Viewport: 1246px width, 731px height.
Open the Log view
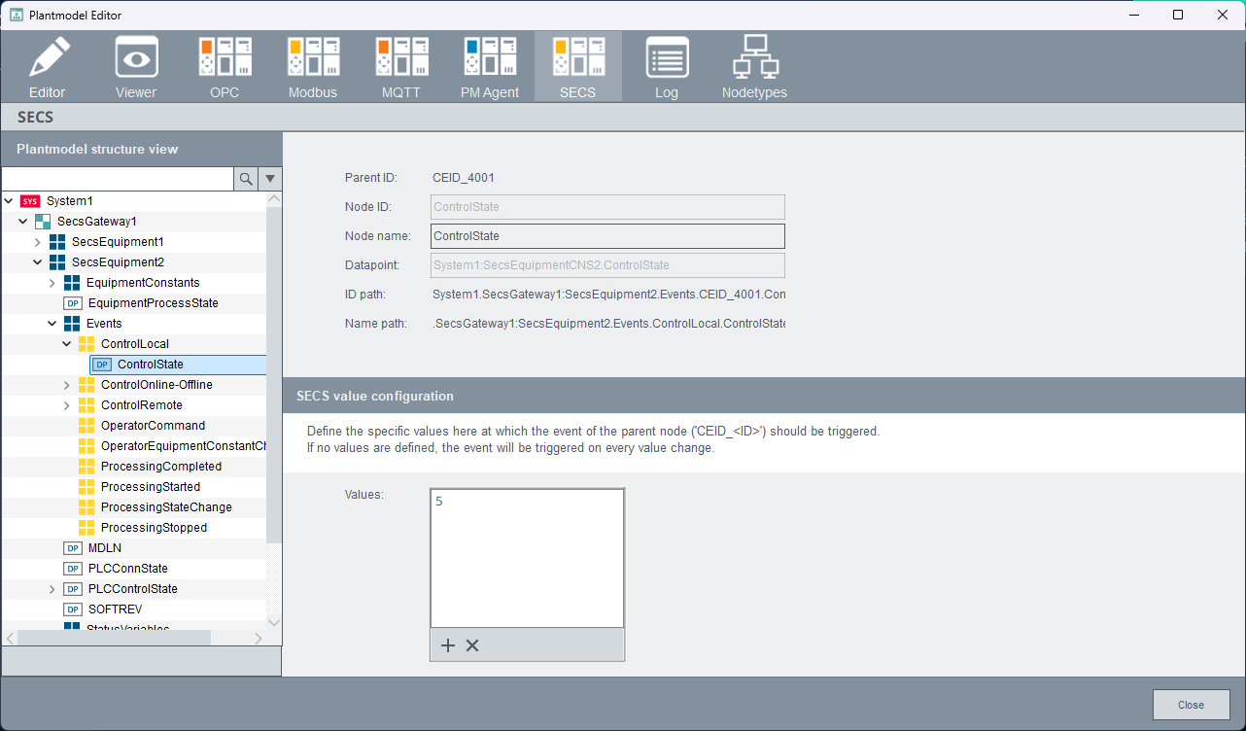pyautogui.click(x=667, y=67)
